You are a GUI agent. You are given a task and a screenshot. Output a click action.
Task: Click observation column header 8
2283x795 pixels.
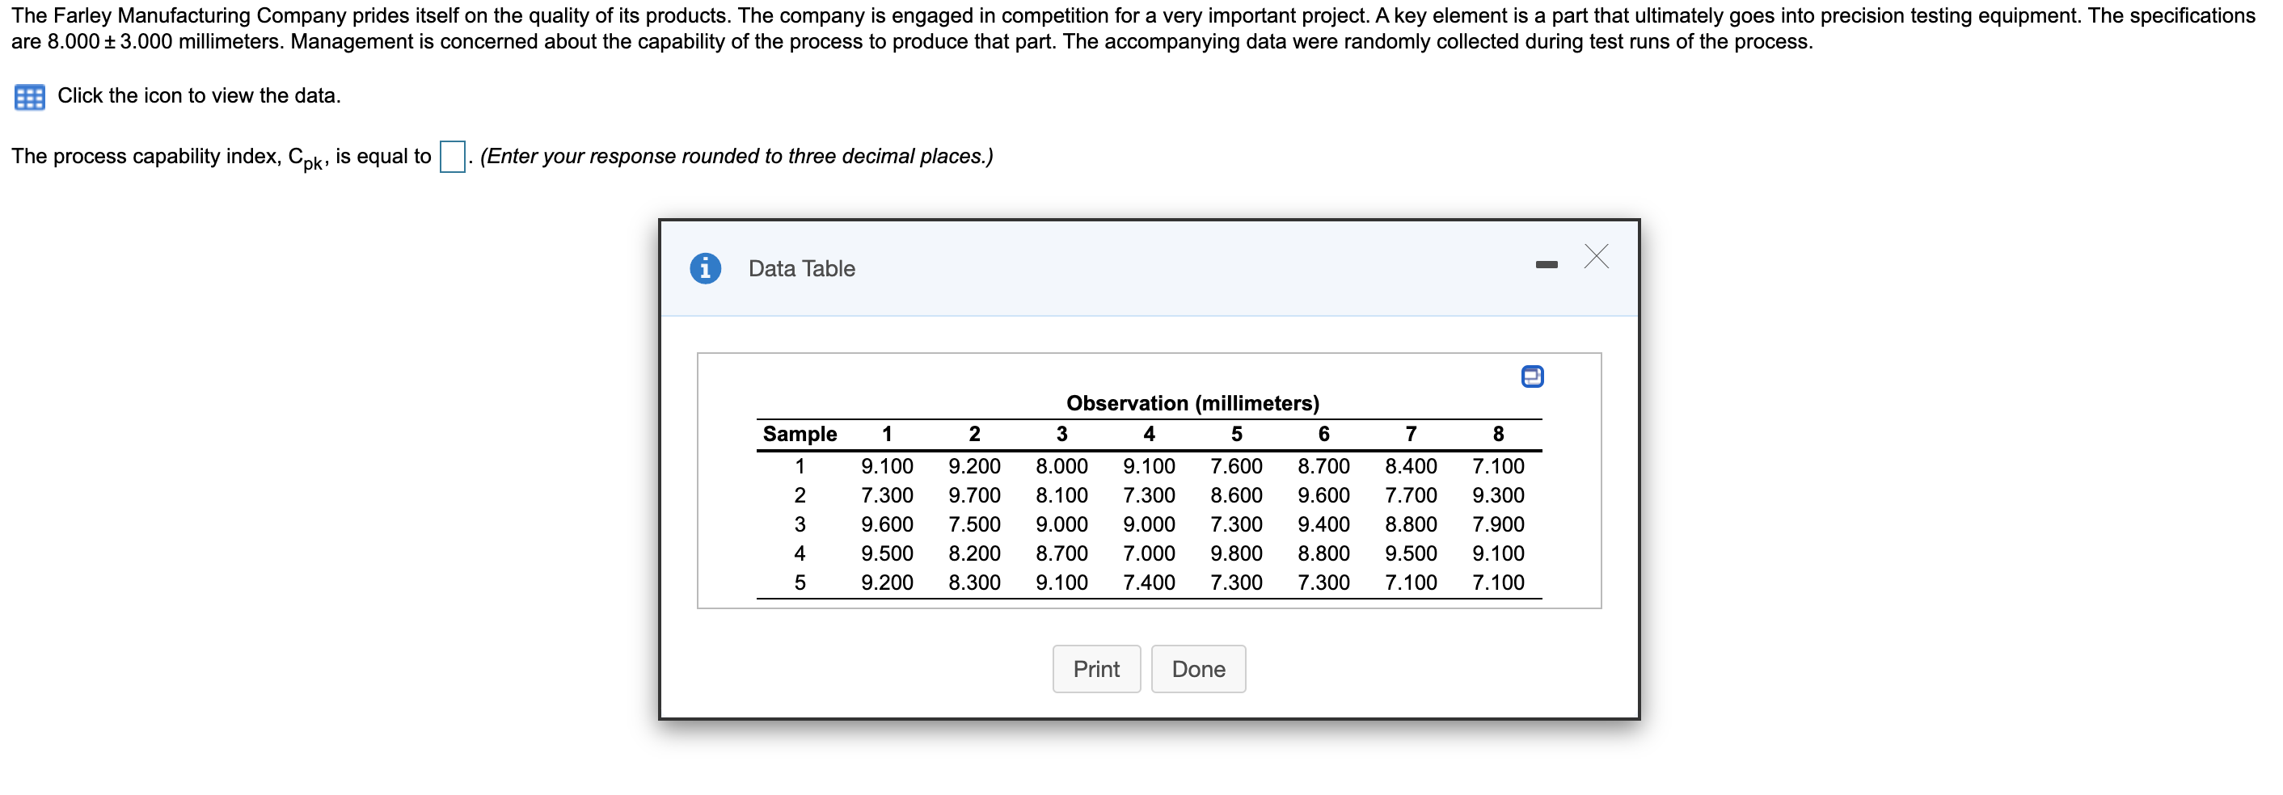point(1499,434)
